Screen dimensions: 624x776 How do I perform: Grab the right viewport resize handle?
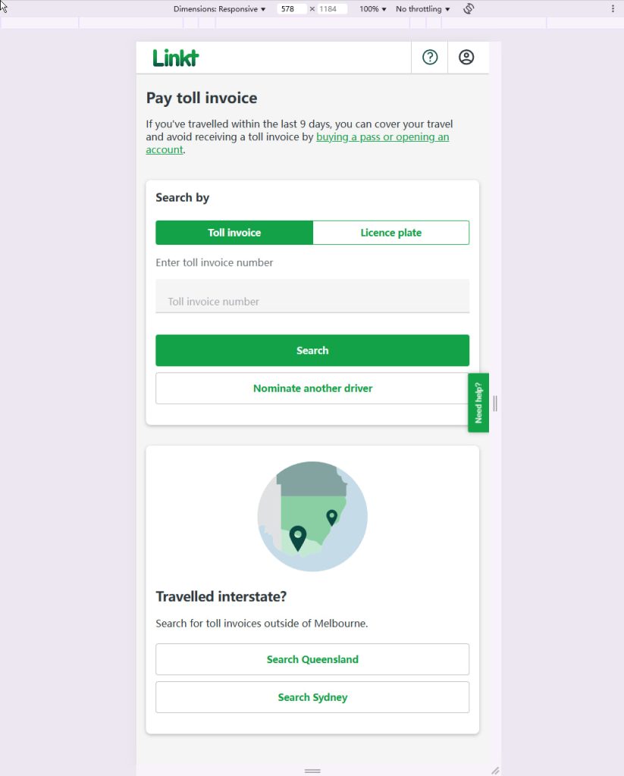click(495, 404)
